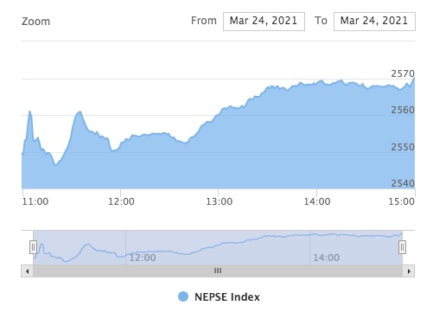Click the 15:00 axis label on chart

point(401,201)
